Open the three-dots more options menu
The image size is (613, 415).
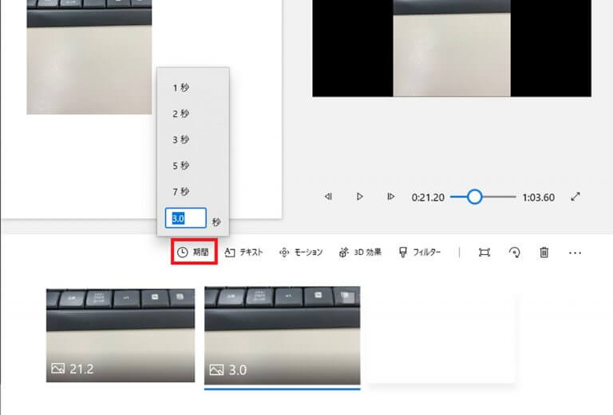[575, 253]
